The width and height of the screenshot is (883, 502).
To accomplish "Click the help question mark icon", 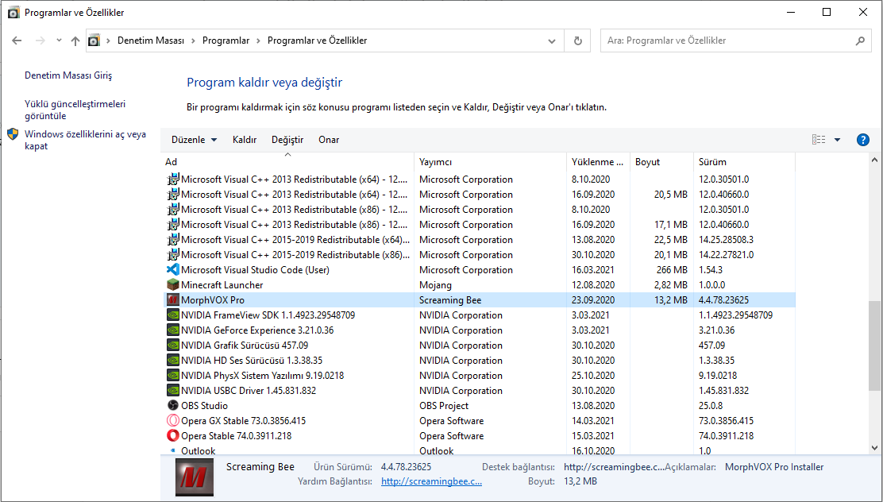I will click(862, 140).
